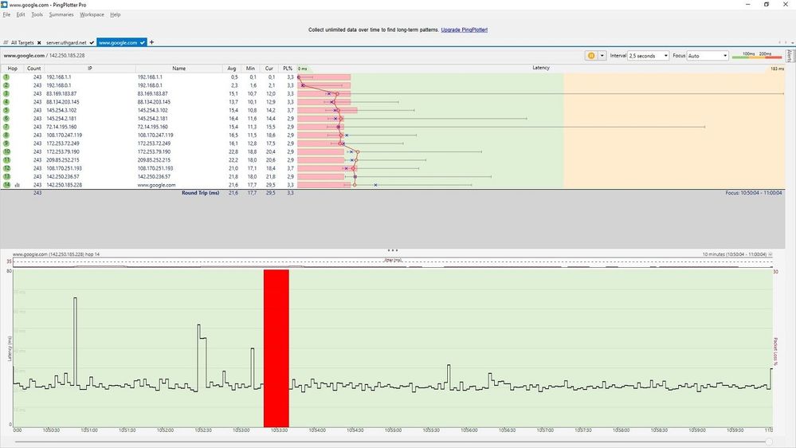Click the Latency graph column header
Image resolution: width=796 pixels, height=448 pixels.
click(541, 68)
